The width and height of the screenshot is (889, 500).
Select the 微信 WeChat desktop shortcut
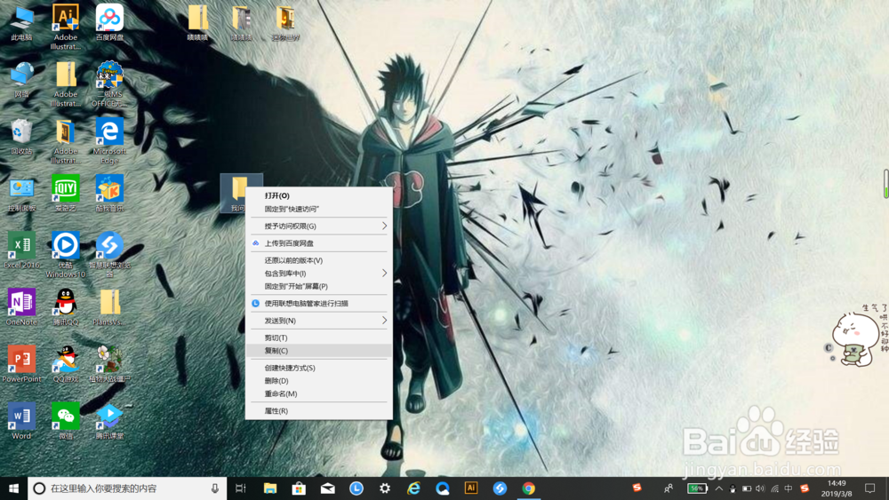(x=65, y=421)
